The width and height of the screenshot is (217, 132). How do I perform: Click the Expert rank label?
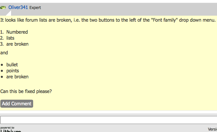click(35, 8)
